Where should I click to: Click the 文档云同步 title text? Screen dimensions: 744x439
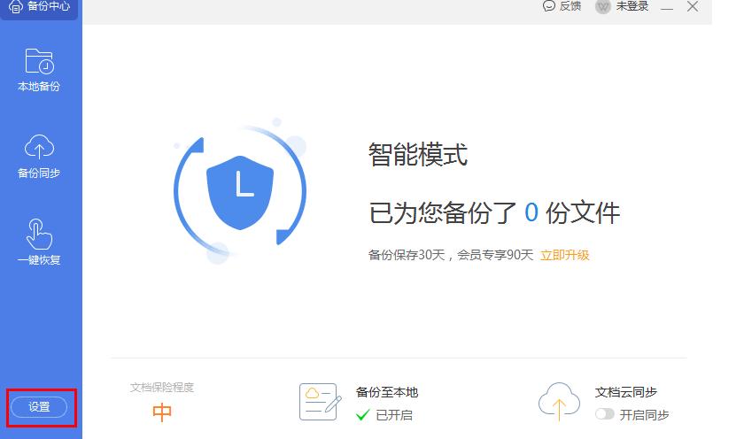coord(626,392)
